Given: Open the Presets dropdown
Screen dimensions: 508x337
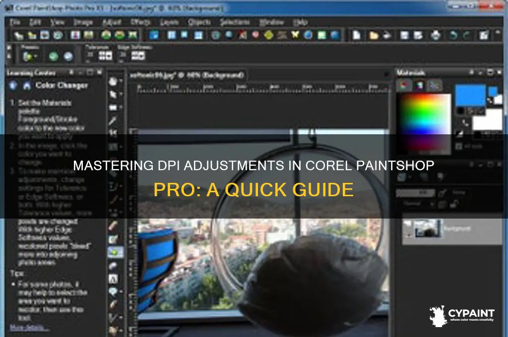Looking at the screenshot, I should (x=30, y=56).
